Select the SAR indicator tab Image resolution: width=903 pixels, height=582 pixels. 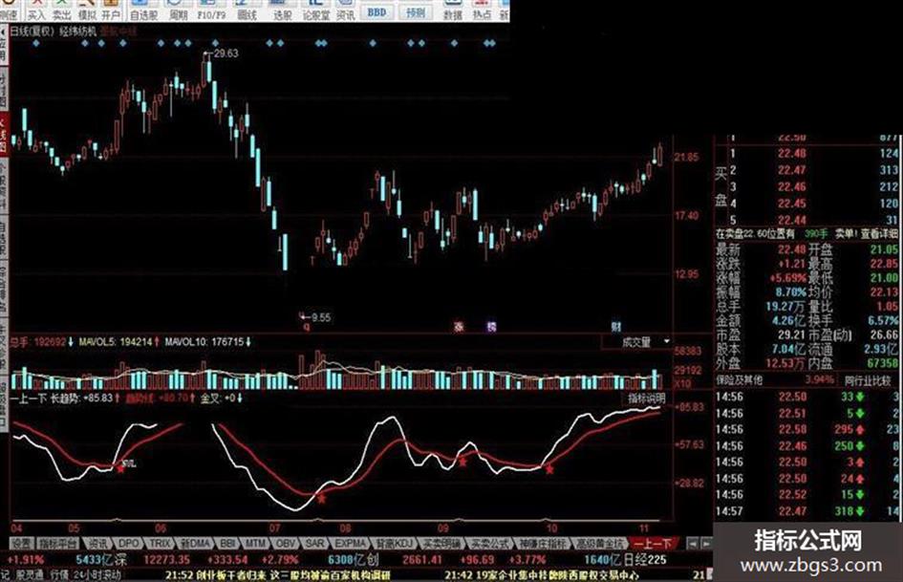(314, 544)
